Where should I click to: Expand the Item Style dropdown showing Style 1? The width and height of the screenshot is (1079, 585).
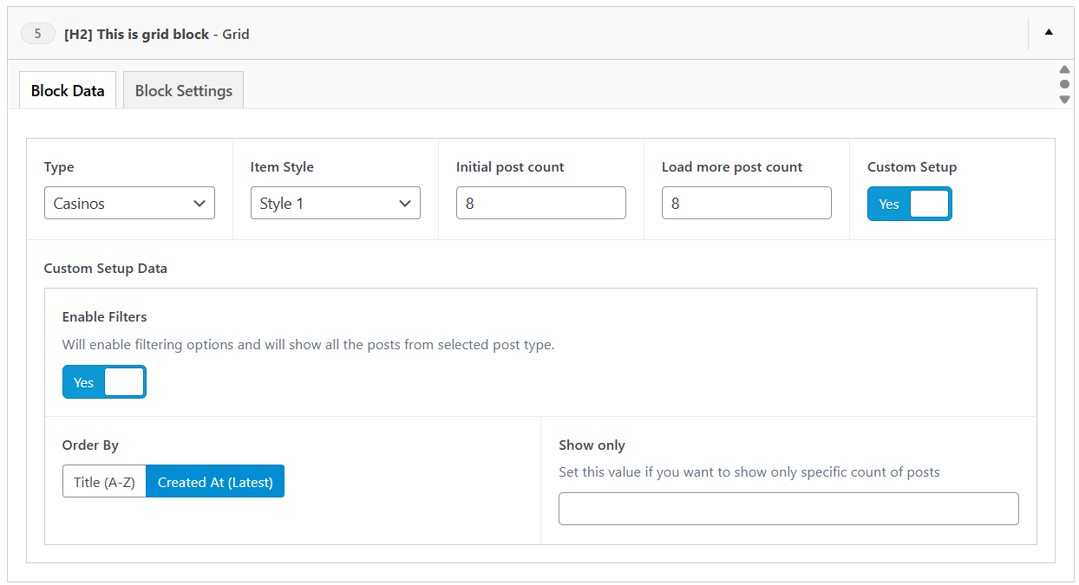point(335,204)
